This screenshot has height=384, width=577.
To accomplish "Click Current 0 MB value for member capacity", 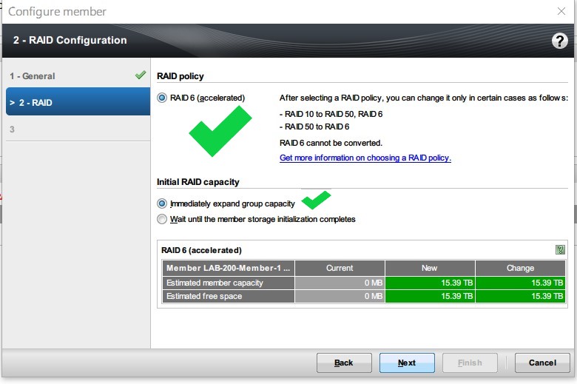I will (x=340, y=283).
